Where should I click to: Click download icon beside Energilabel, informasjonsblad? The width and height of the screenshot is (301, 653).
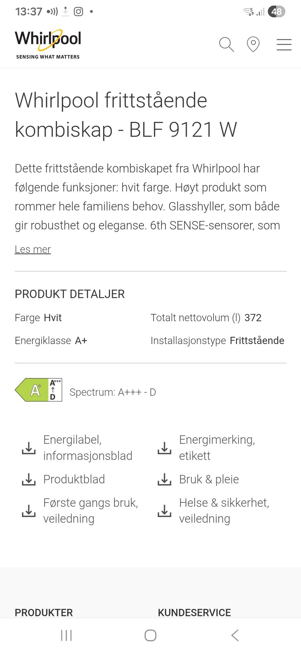[29, 448]
